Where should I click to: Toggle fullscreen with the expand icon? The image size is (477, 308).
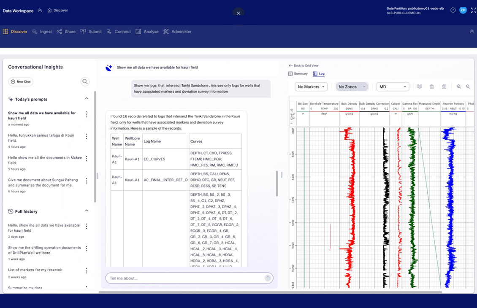click(473, 10)
